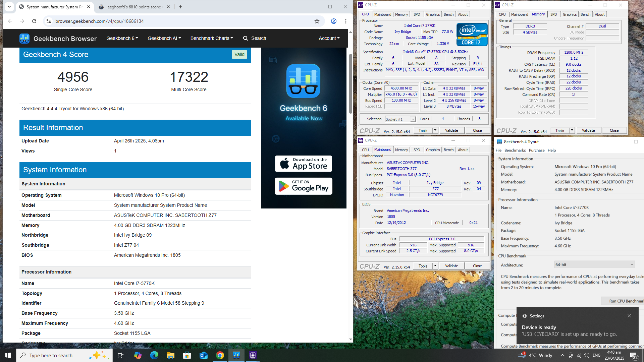Open Benchmarks menu in Geekbench 4 Tryout
Viewport: 644px width, 362px height.
[x=515, y=150]
